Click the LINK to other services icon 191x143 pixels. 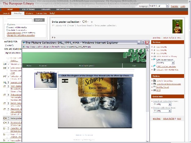pos(154,66)
